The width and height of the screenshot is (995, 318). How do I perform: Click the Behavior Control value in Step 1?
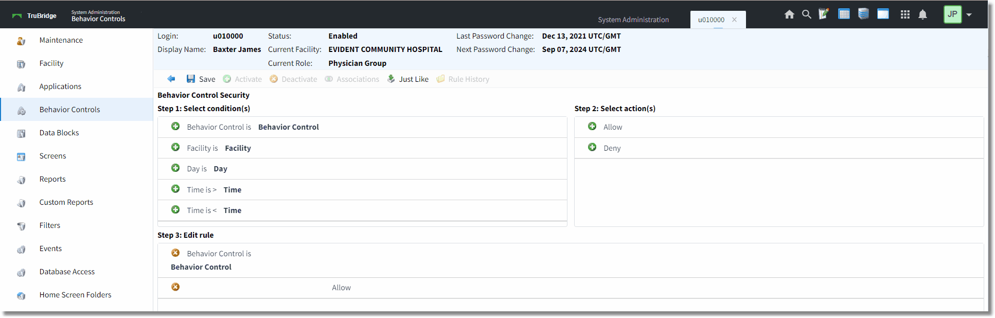click(289, 127)
